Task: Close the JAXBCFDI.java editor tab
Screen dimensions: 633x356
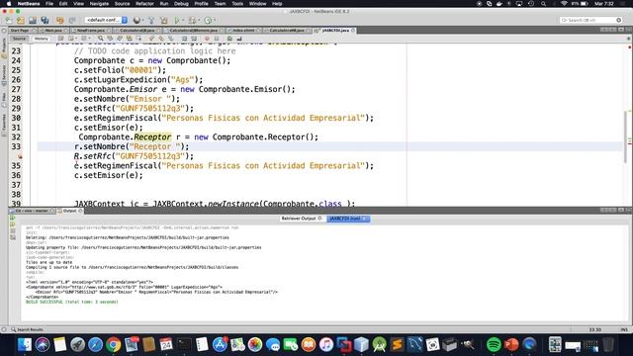Action: (353, 31)
